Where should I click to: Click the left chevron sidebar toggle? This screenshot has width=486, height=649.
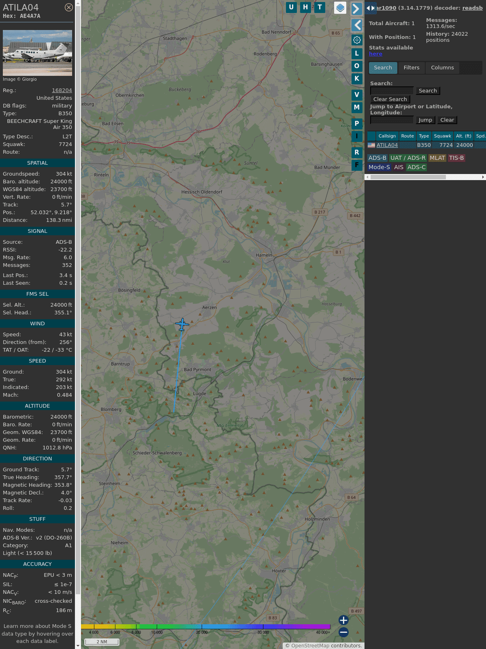pyautogui.click(x=356, y=25)
